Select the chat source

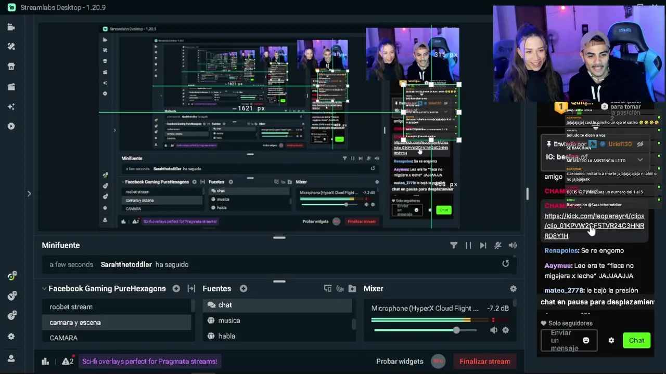[277, 305]
